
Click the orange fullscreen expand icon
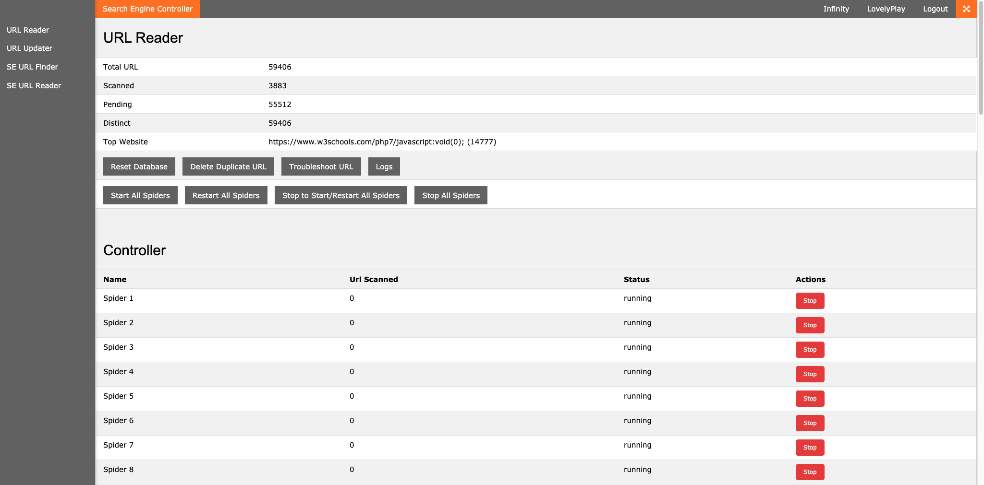pos(966,9)
